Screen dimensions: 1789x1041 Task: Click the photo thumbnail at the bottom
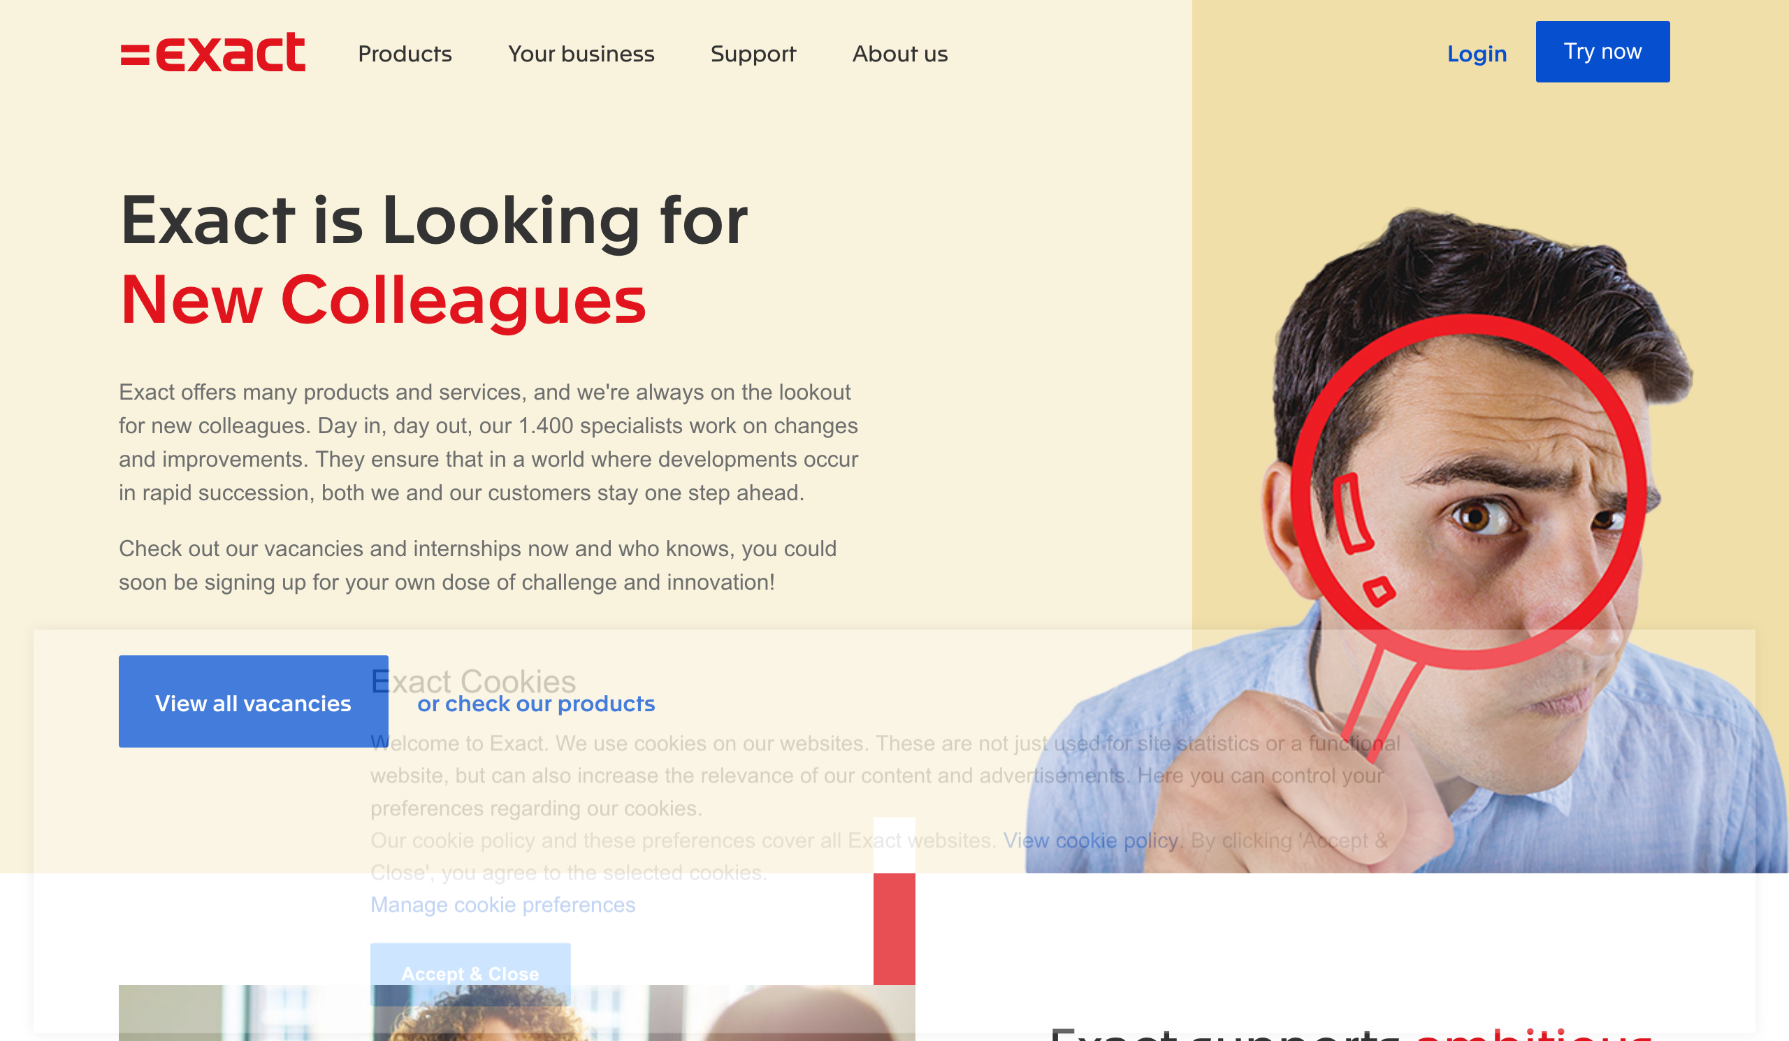pos(517,1012)
